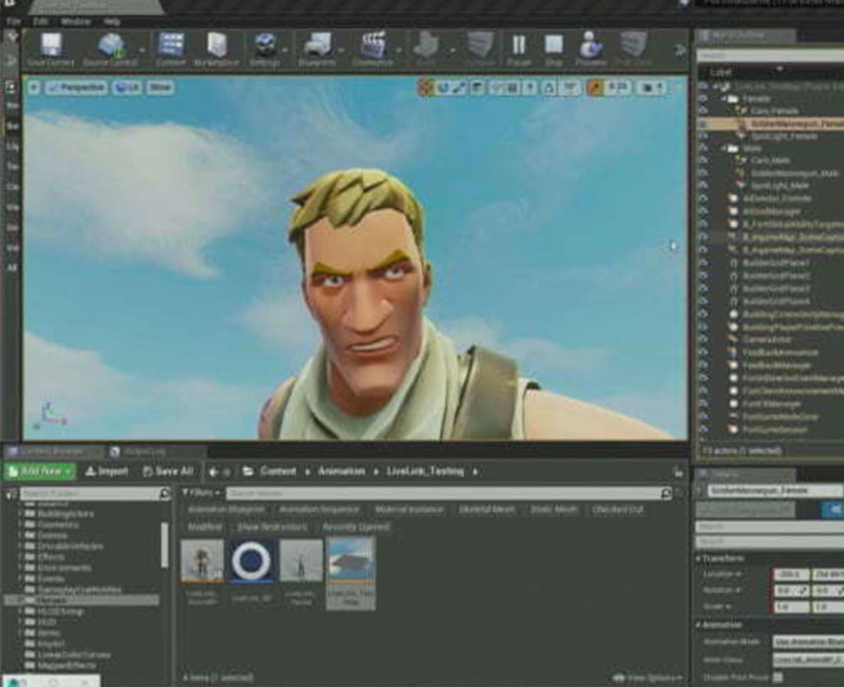Select the first mannequin asset thumbnail
The width and height of the screenshot is (844, 687).
(202, 561)
